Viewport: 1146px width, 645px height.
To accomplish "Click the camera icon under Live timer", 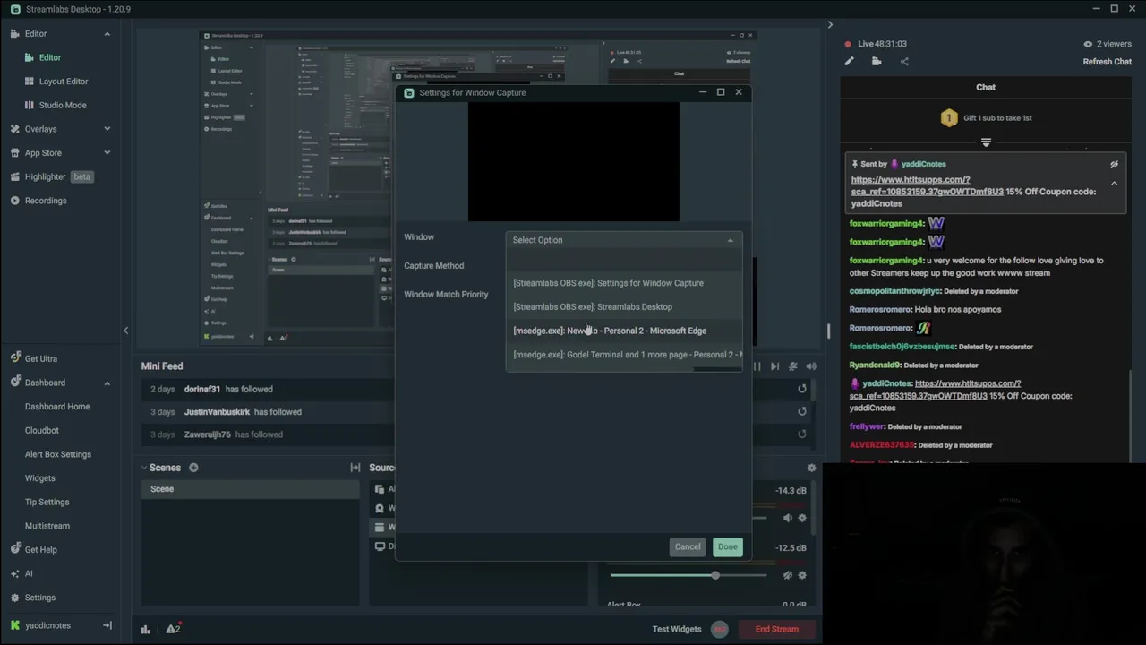I will point(877,61).
